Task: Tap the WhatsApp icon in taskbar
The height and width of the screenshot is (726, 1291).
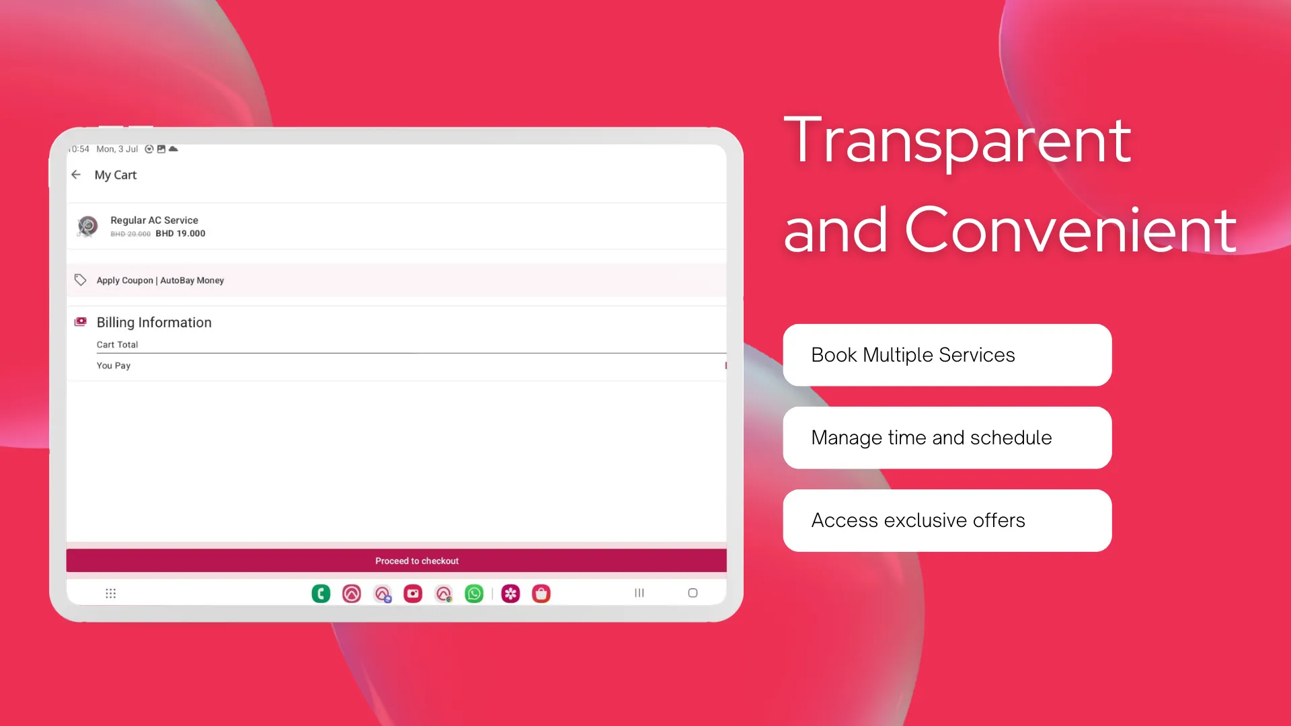Action: (475, 593)
